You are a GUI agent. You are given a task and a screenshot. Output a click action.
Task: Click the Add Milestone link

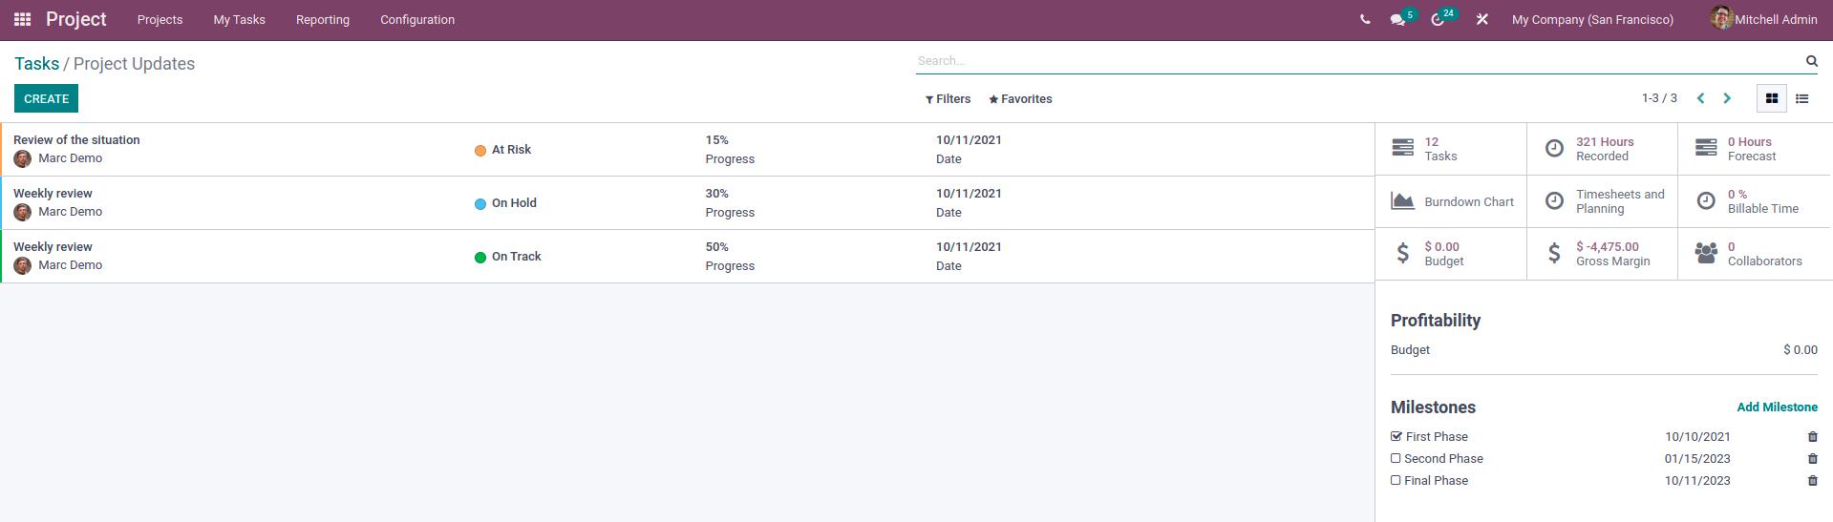[1777, 407]
